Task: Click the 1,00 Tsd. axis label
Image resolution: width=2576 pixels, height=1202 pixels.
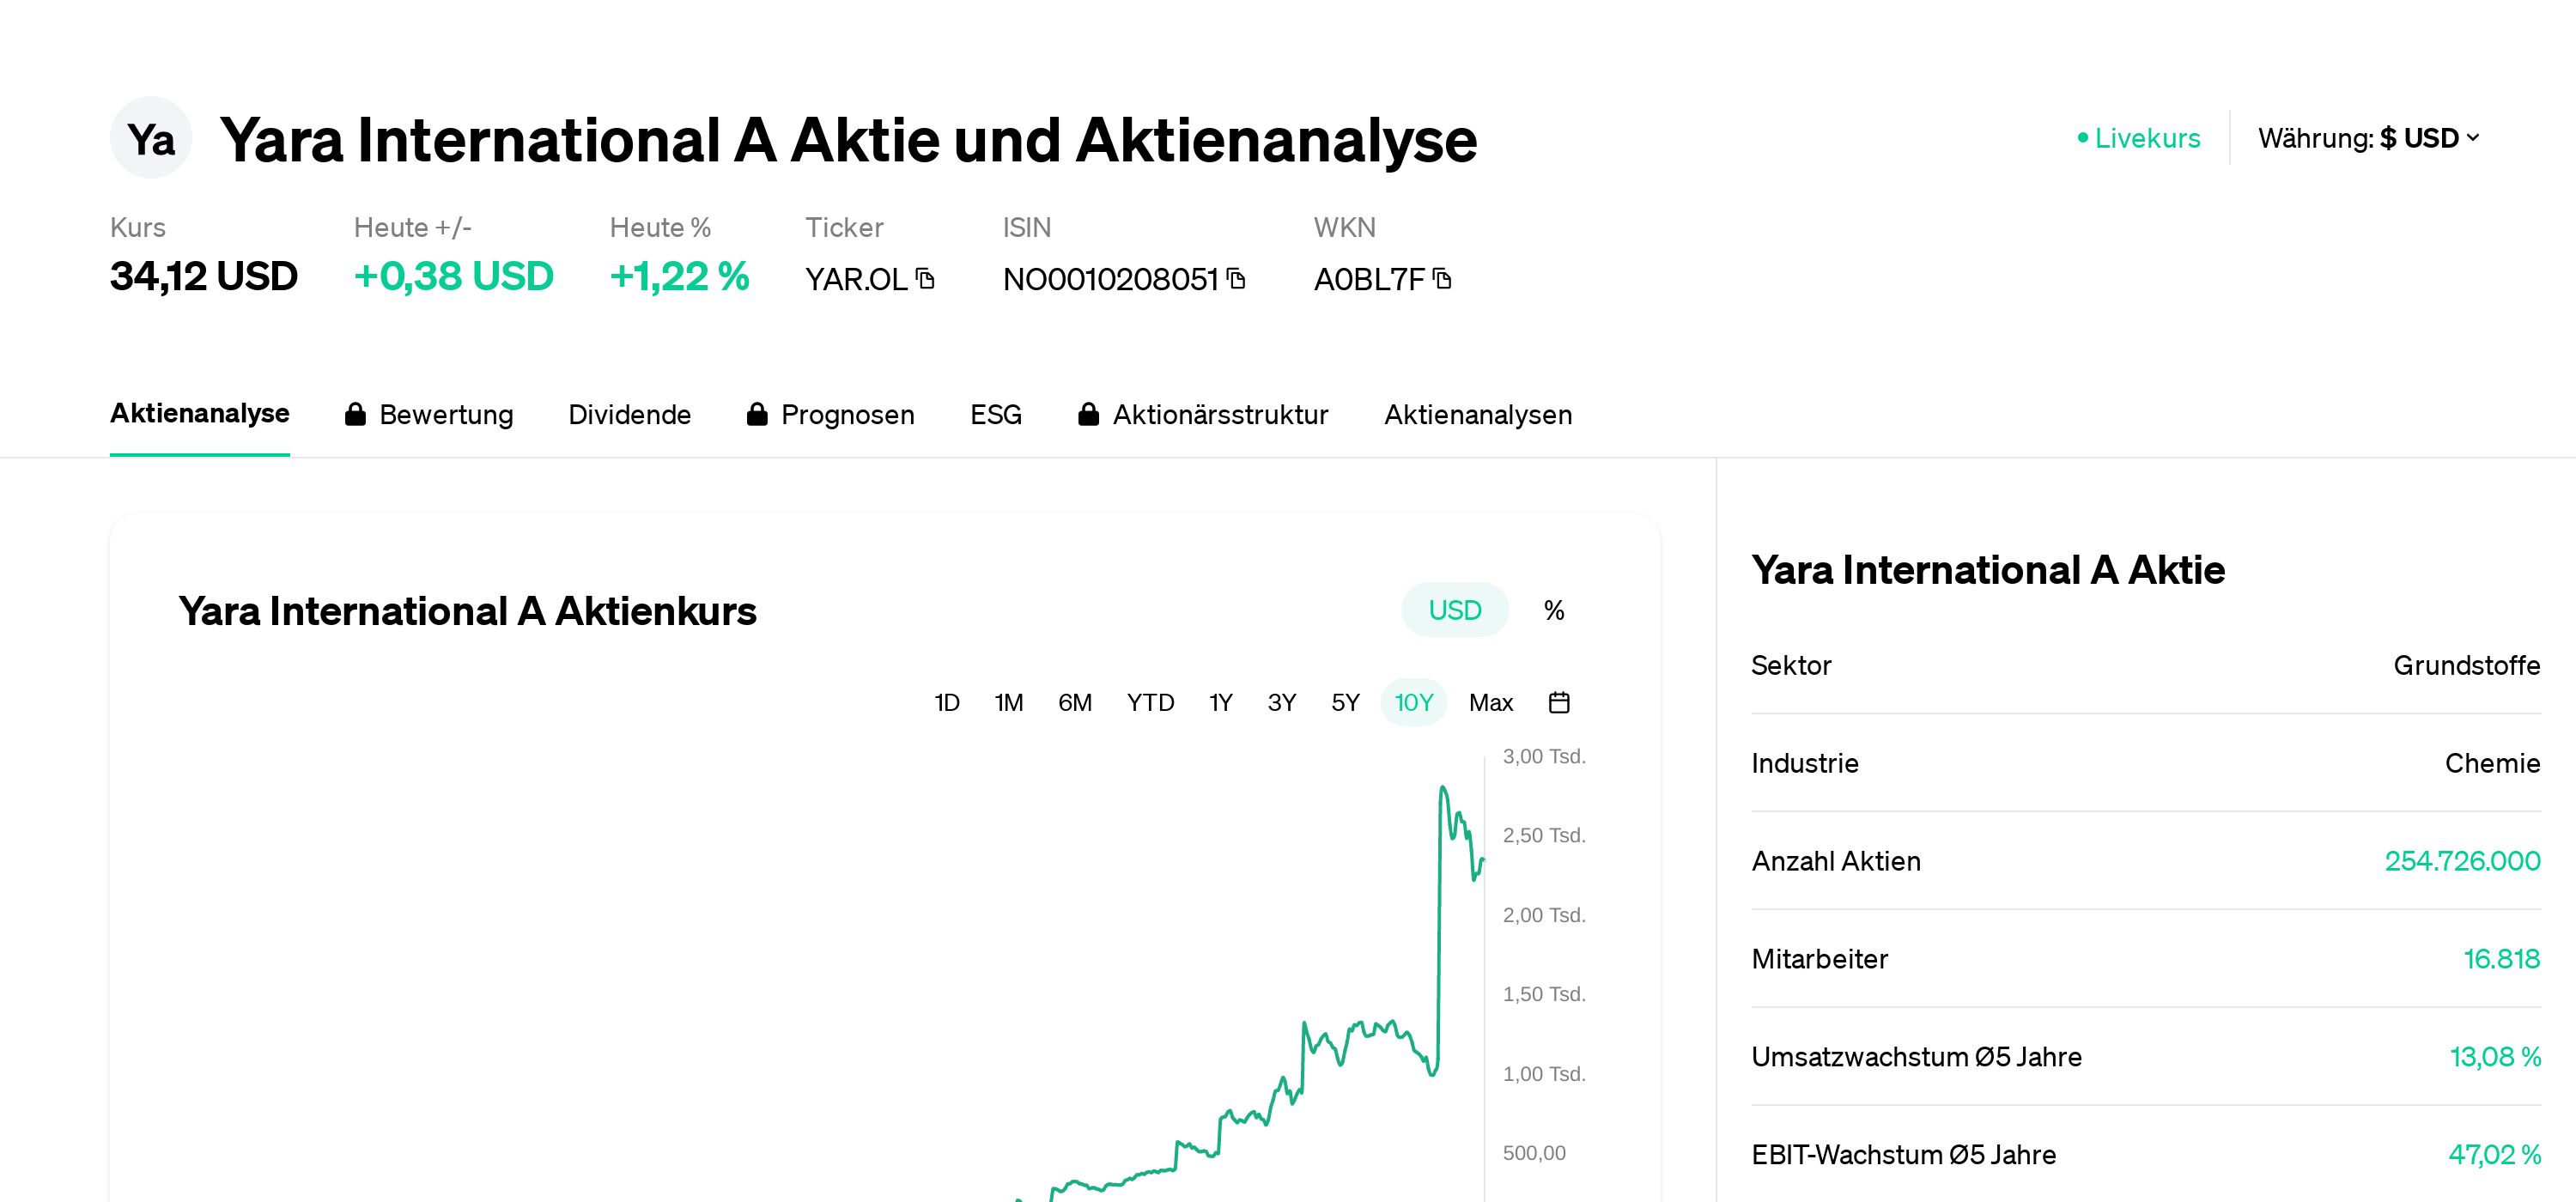Action: [1544, 1074]
